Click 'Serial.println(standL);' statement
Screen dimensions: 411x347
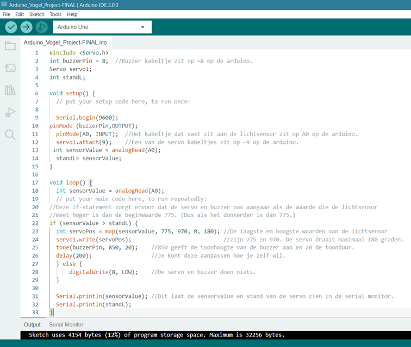94,305
